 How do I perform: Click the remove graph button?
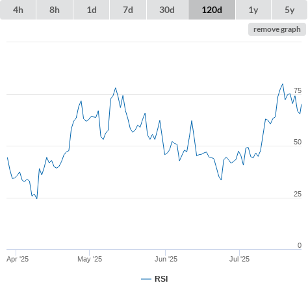(277, 29)
